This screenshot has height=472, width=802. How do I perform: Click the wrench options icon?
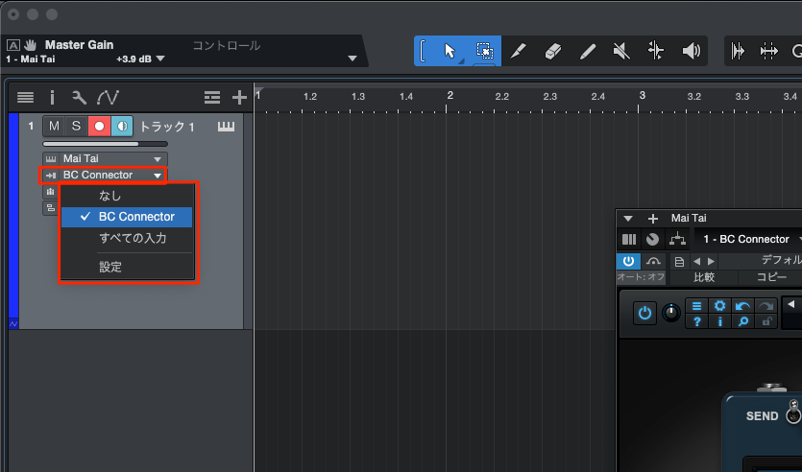click(x=79, y=97)
